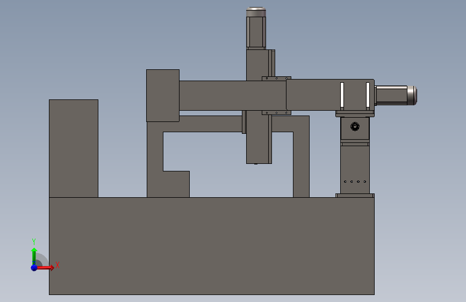466x302 pixels.
Task: Select the base flange of the right support column
Action: (x=355, y=196)
